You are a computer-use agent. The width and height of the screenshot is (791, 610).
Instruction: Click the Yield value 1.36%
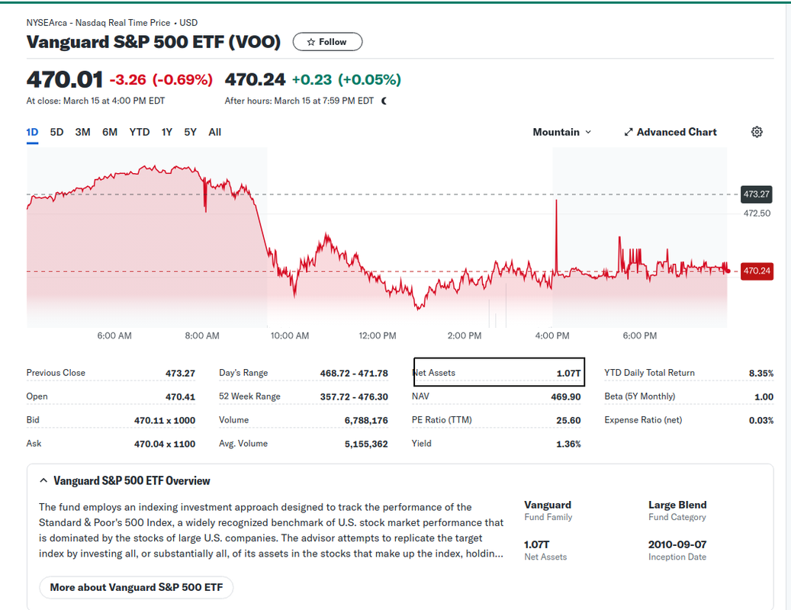click(568, 444)
